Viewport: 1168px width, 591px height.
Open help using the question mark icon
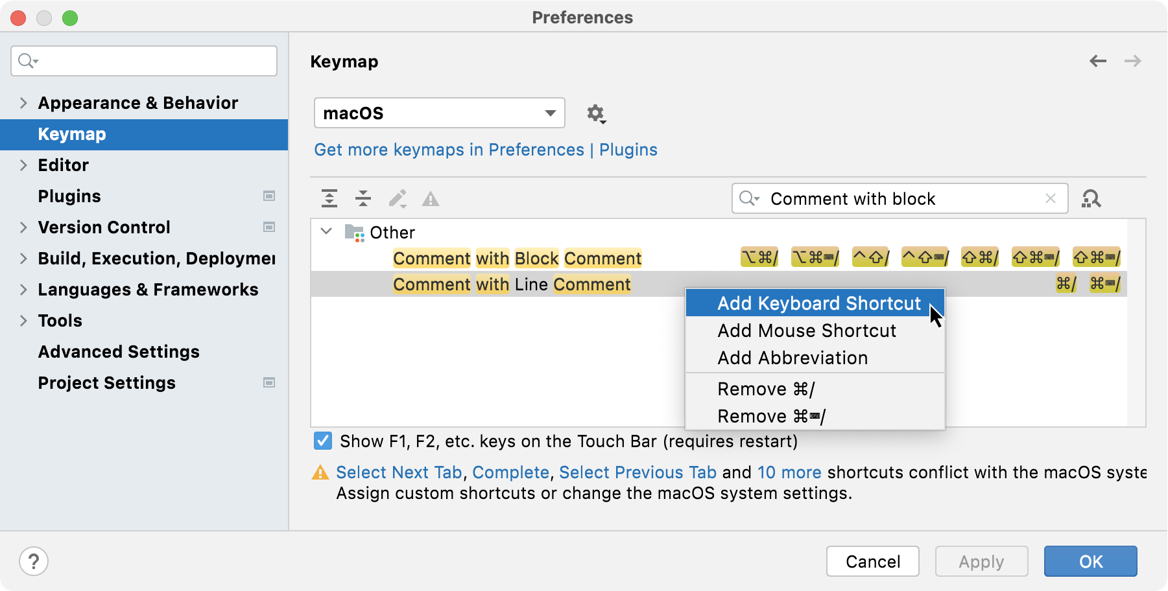(34, 561)
